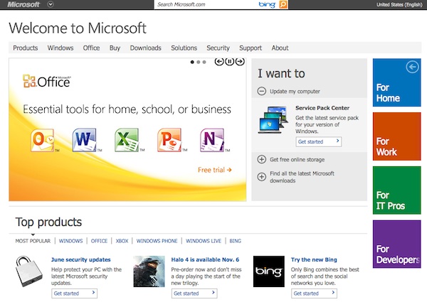
Task: Click the orange 'For Work' tile
Action: click(x=396, y=136)
